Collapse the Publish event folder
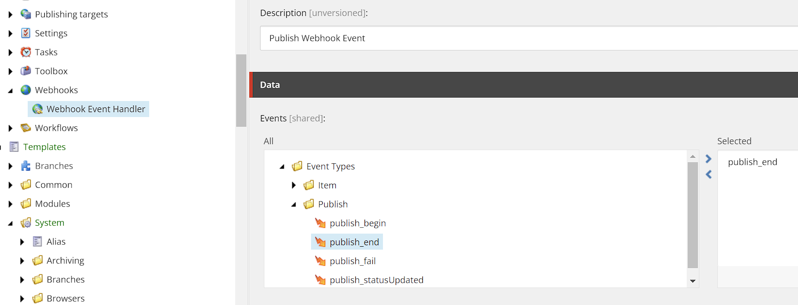 coord(294,204)
